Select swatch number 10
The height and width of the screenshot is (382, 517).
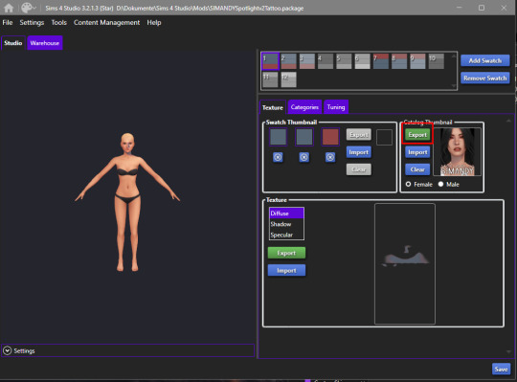point(437,61)
